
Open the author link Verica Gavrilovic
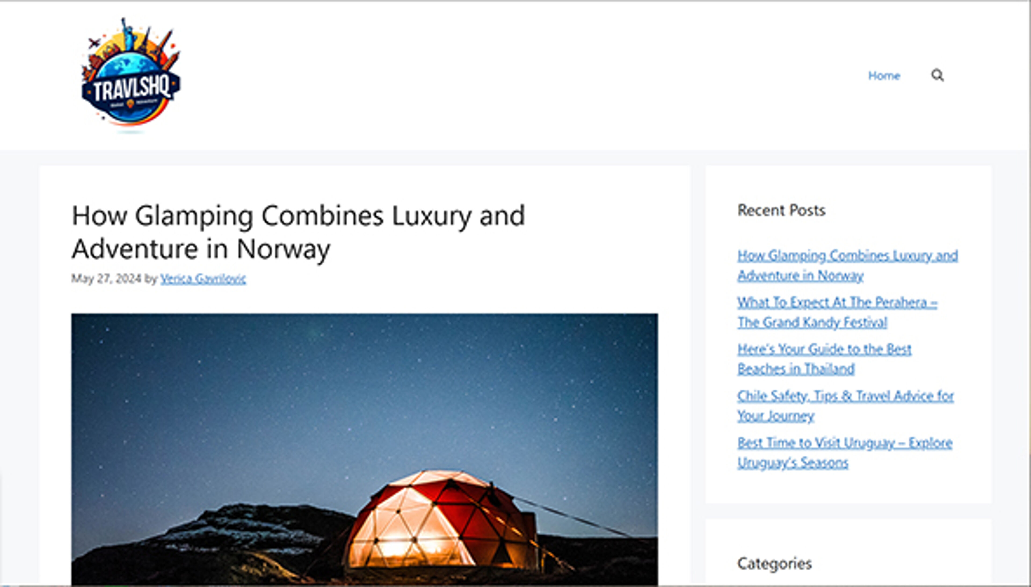click(x=204, y=278)
